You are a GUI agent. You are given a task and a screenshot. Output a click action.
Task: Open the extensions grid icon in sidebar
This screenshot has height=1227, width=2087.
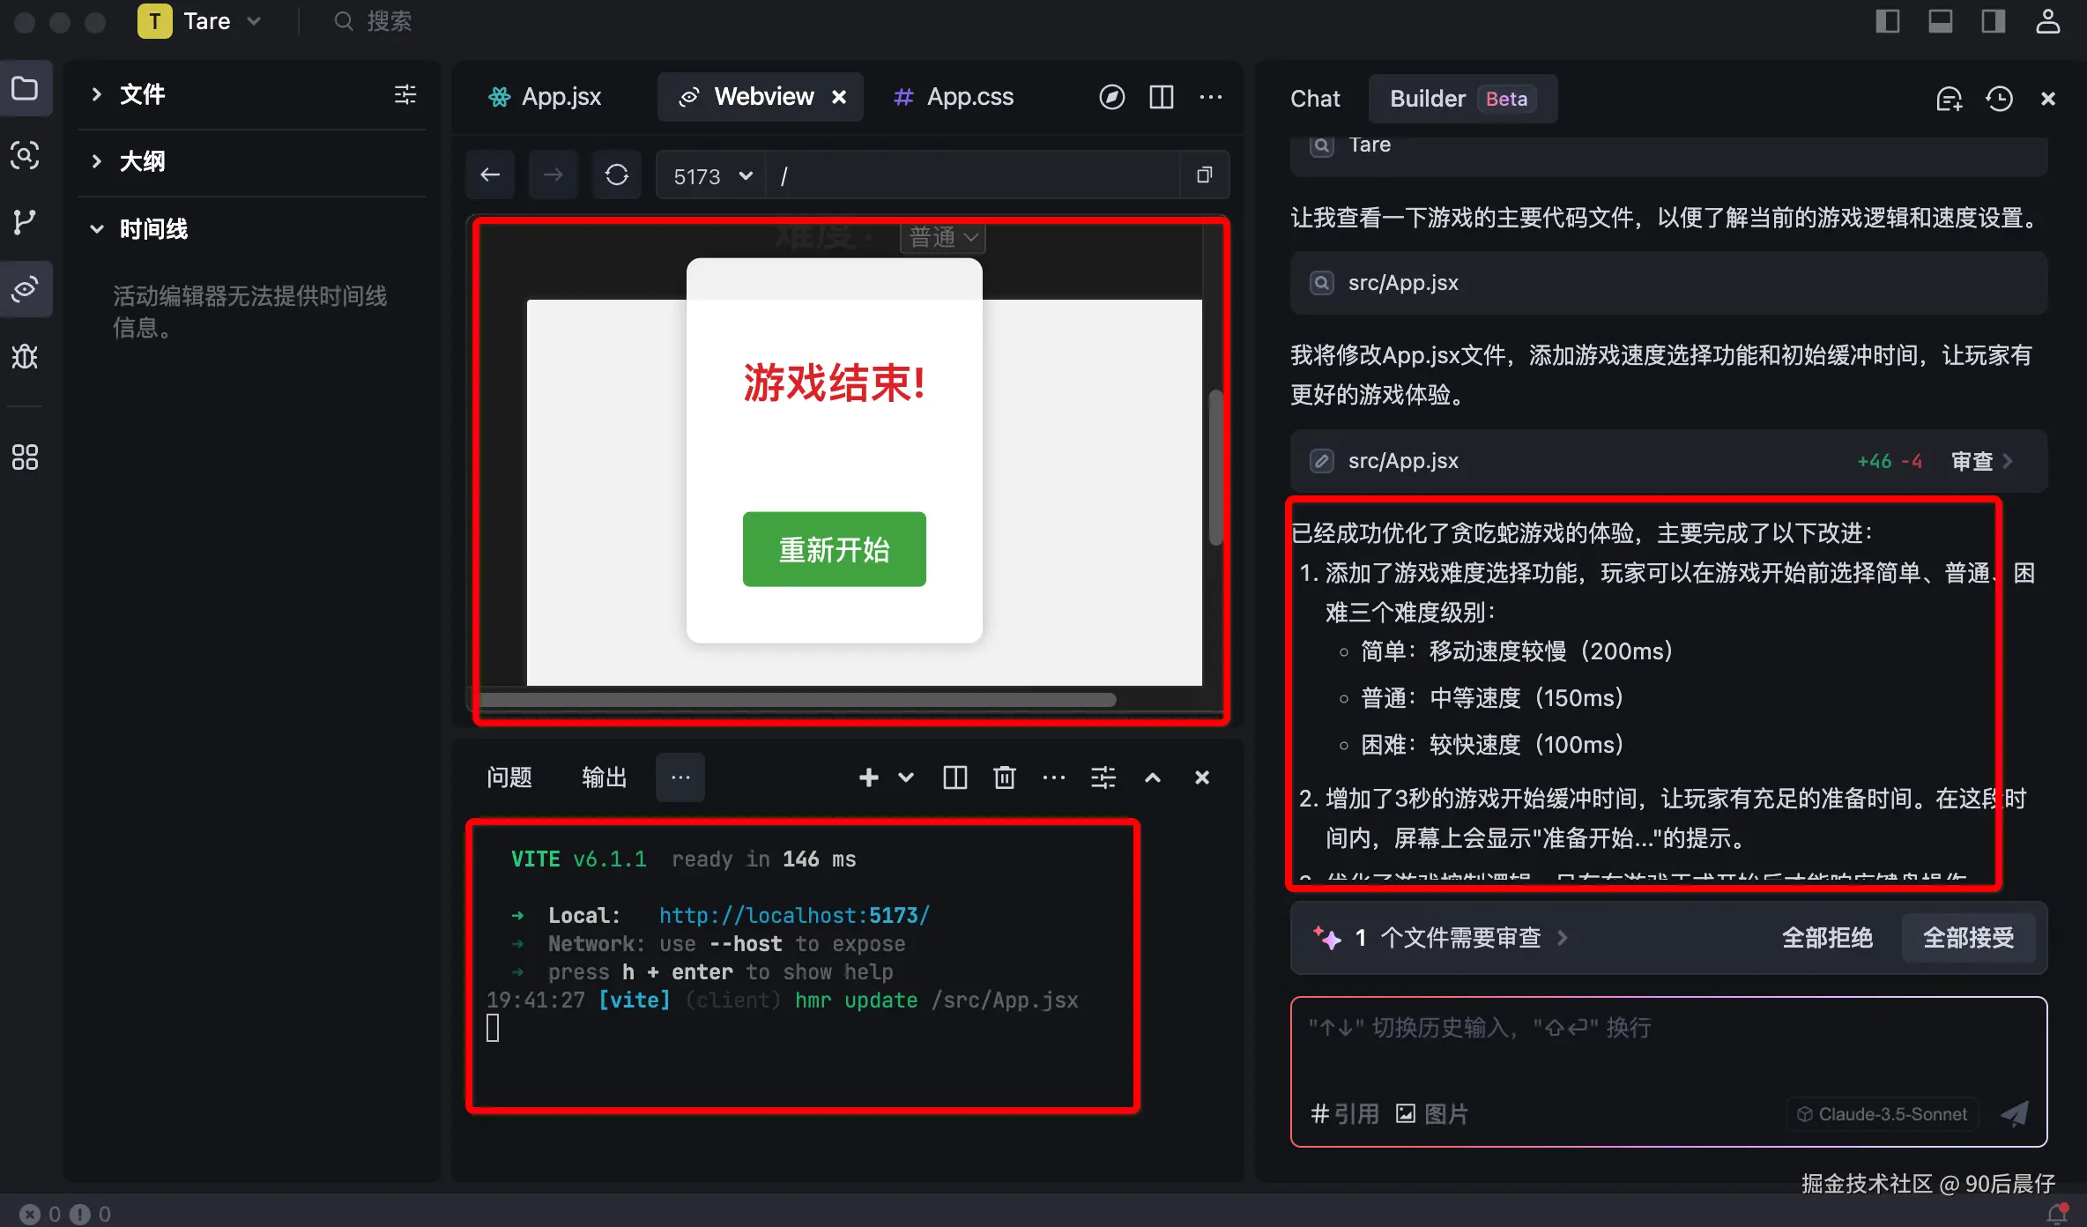pyautogui.click(x=25, y=457)
